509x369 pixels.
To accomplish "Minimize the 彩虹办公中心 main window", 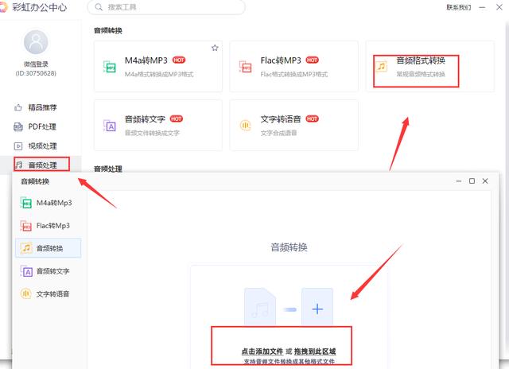I will coord(483,7).
